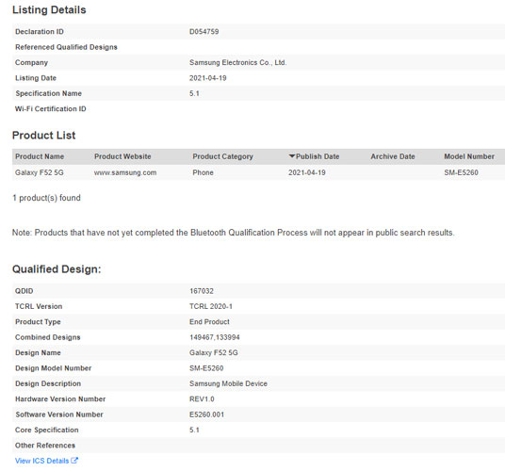Click the Qualified Design heading

coord(57,269)
